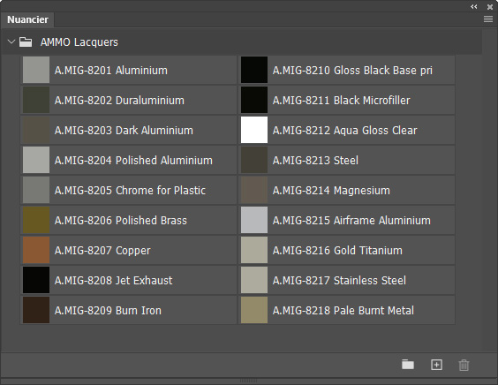Pick the A.MIG-8202 Duraluminium swatch
This screenshot has width=498, height=385.
coord(36,100)
